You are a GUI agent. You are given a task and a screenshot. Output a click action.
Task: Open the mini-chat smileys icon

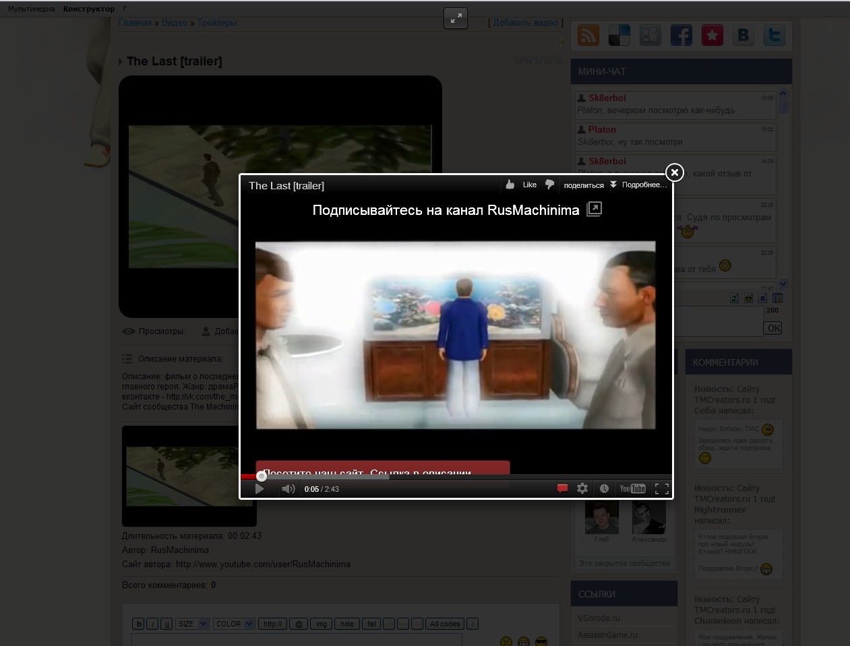coord(748,298)
